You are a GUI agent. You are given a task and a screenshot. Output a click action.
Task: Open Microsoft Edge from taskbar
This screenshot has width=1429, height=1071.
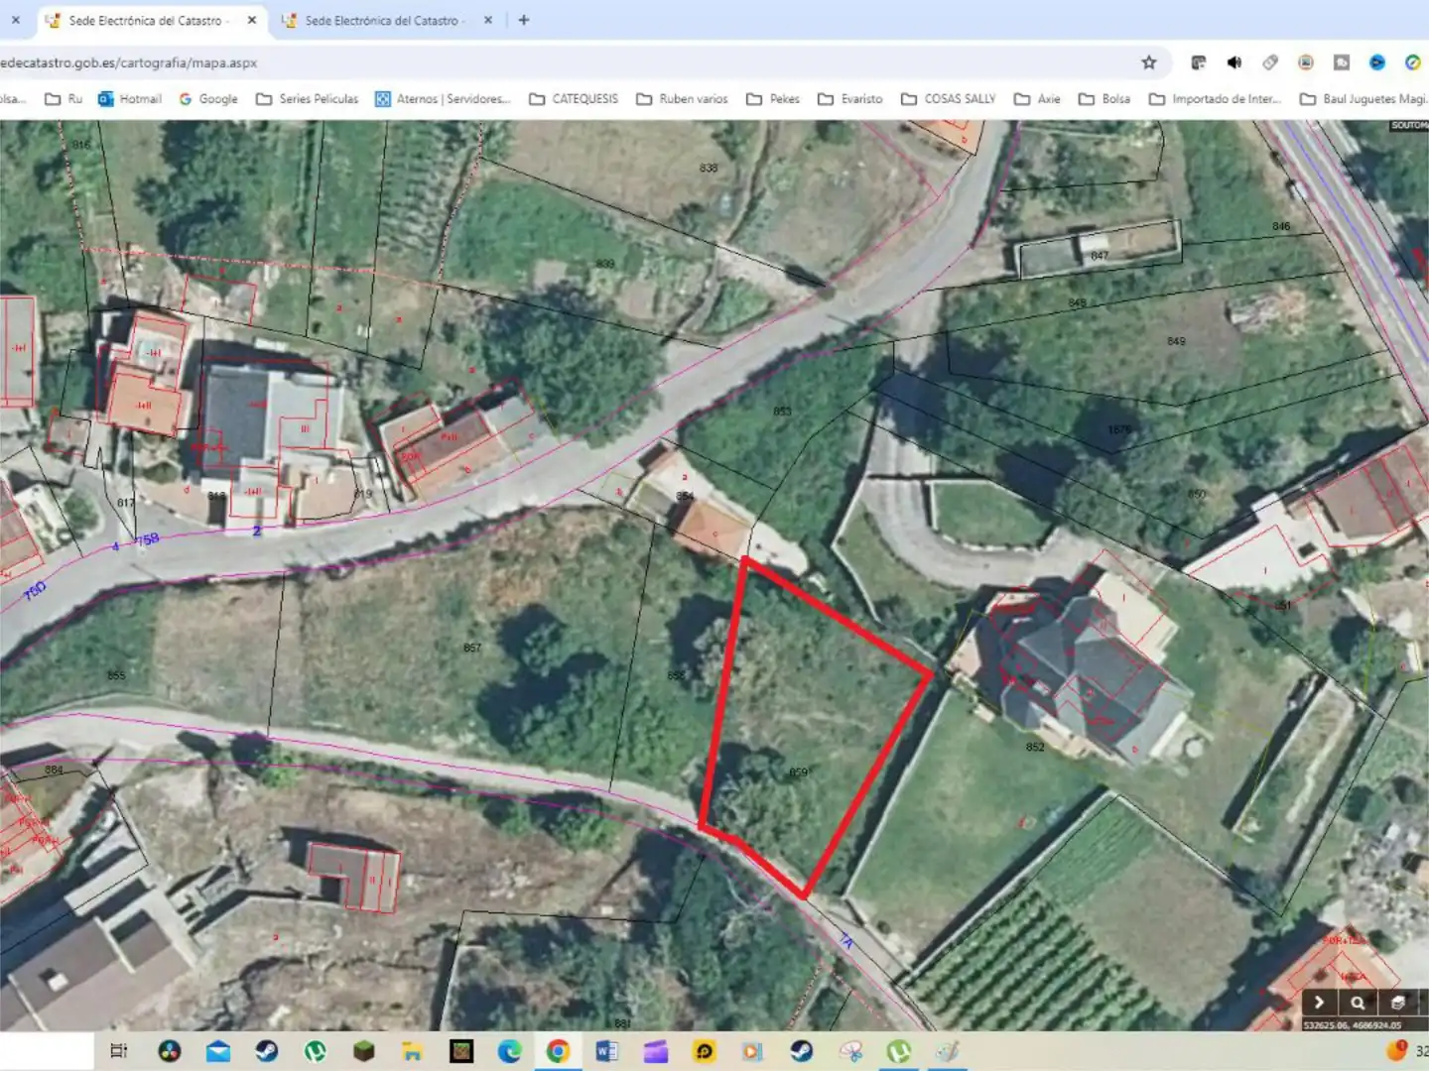(x=509, y=1051)
